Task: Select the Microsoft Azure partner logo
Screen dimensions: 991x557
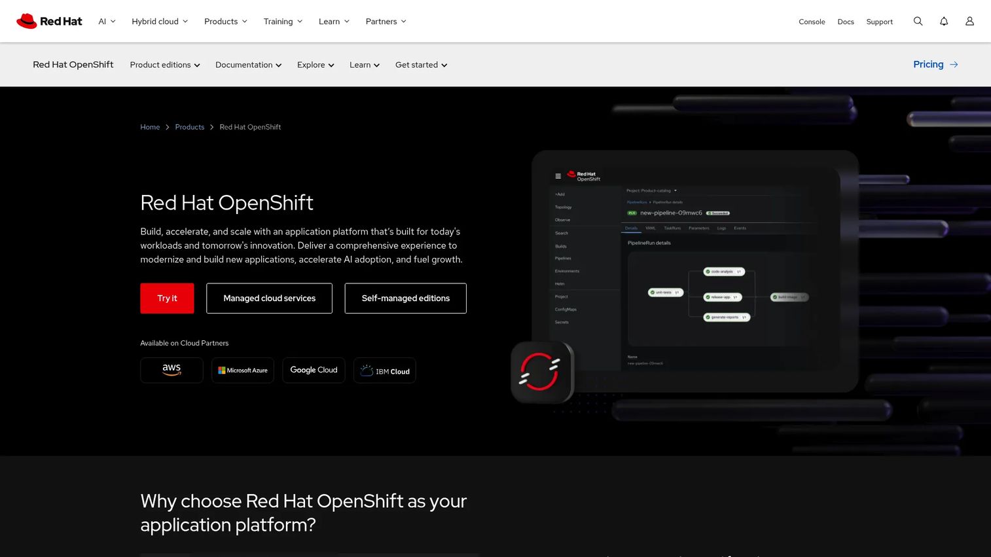Action: (243, 370)
